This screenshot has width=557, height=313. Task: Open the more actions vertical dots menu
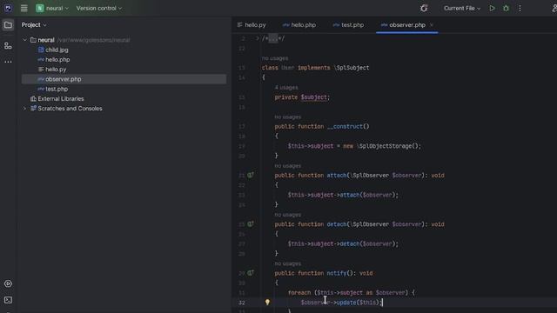[x=520, y=8]
